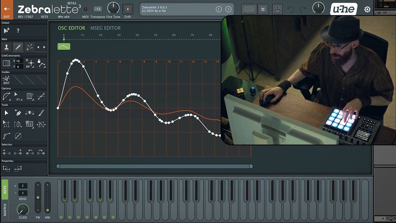Viewport: 396px width, 223px height.
Task: Toggle the grid display icon in GridConstraints
Action: pyautogui.click(x=6, y=63)
